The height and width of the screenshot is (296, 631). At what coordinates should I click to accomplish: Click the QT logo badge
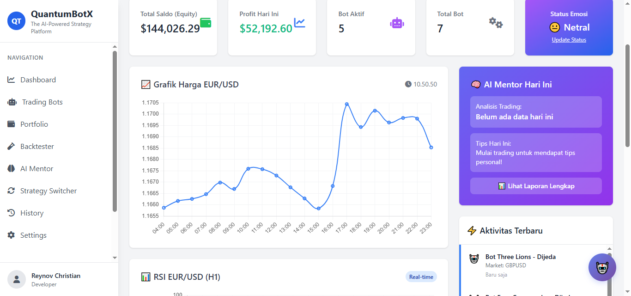tap(16, 21)
